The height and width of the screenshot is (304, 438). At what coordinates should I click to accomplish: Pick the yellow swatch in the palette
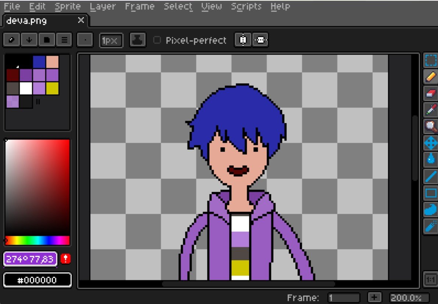(x=52, y=88)
